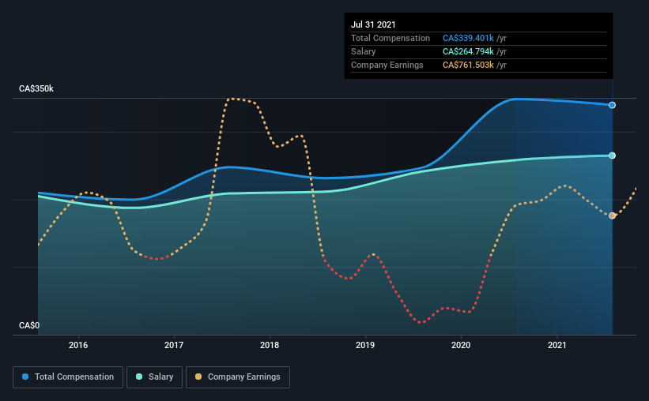Select the 2018 x-axis label
Image resolution: width=649 pixels, height=401 pixels.
270,345
